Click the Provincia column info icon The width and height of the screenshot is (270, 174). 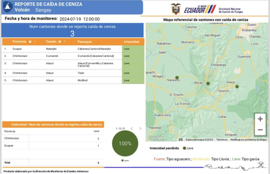[x=30, y=42]
